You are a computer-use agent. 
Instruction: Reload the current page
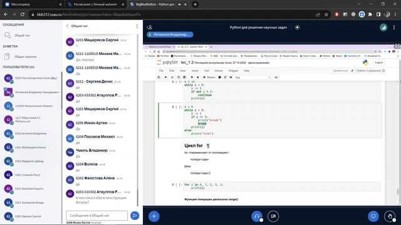(23, 14)
